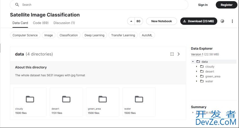Expand the green_area tree node
239x128 pixels.
(197, 76)
